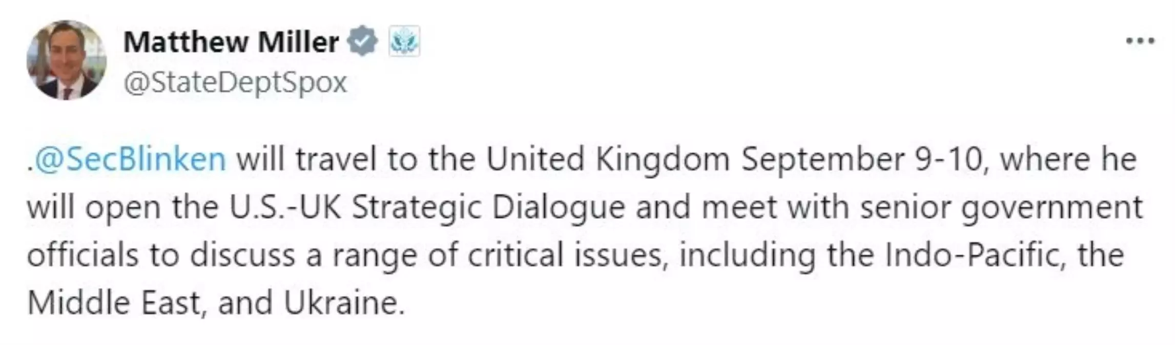Click the "Middle East" text on last line
This screenshot has width=1175, height=345.
113,303
